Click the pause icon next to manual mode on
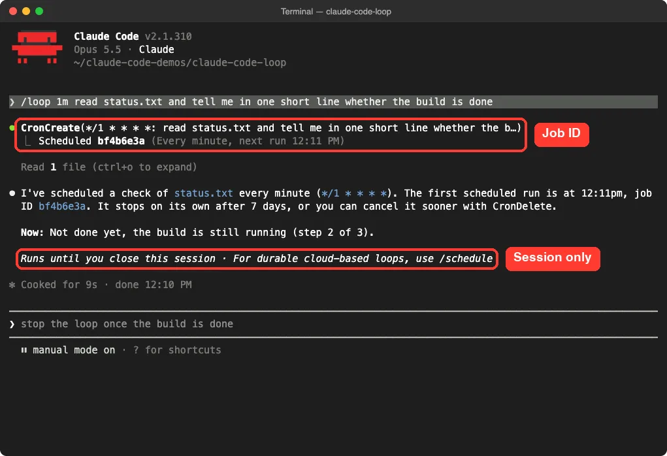 point(24,350)
